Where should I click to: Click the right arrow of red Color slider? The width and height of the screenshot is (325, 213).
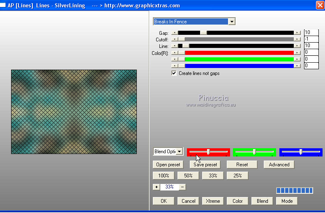[297, 53]
